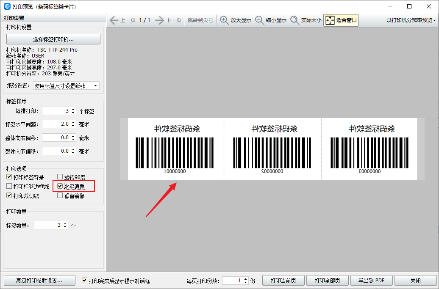Screen dimensions: 439x289
Task: Decrease 整体向下偏移 value
Action: pos(73,153)
